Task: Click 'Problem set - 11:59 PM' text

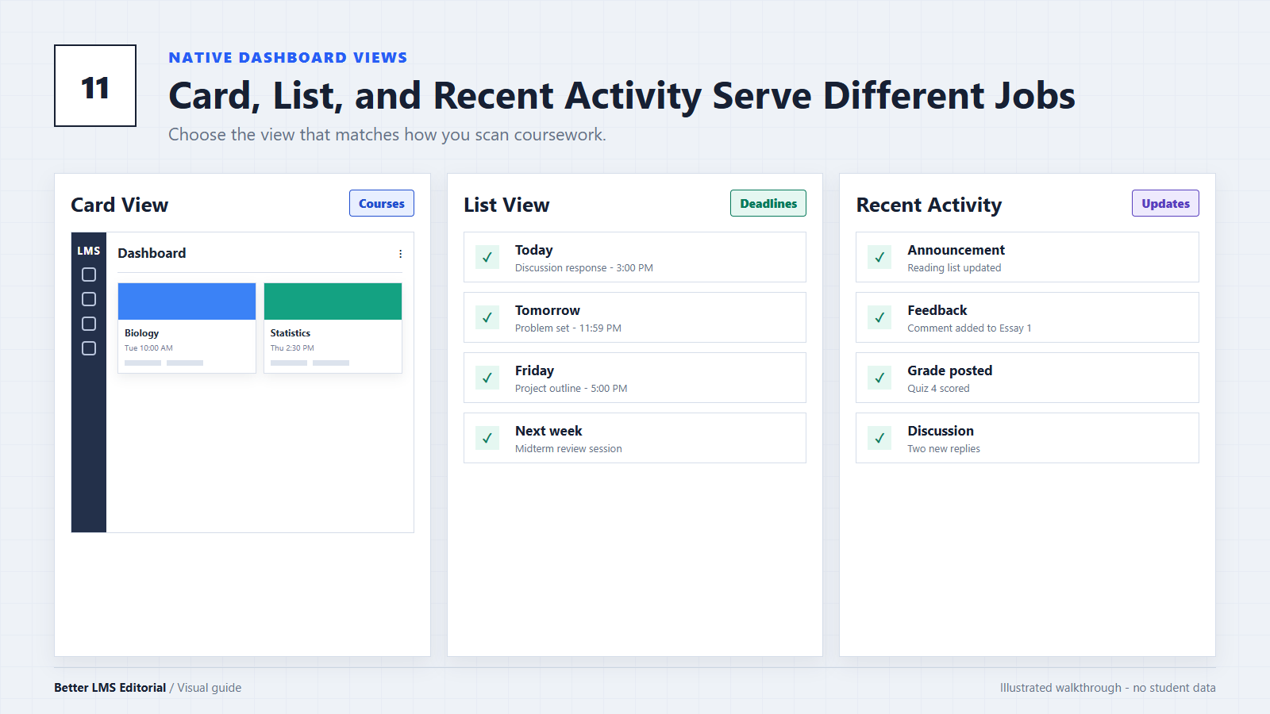Action: click(568, 328)
